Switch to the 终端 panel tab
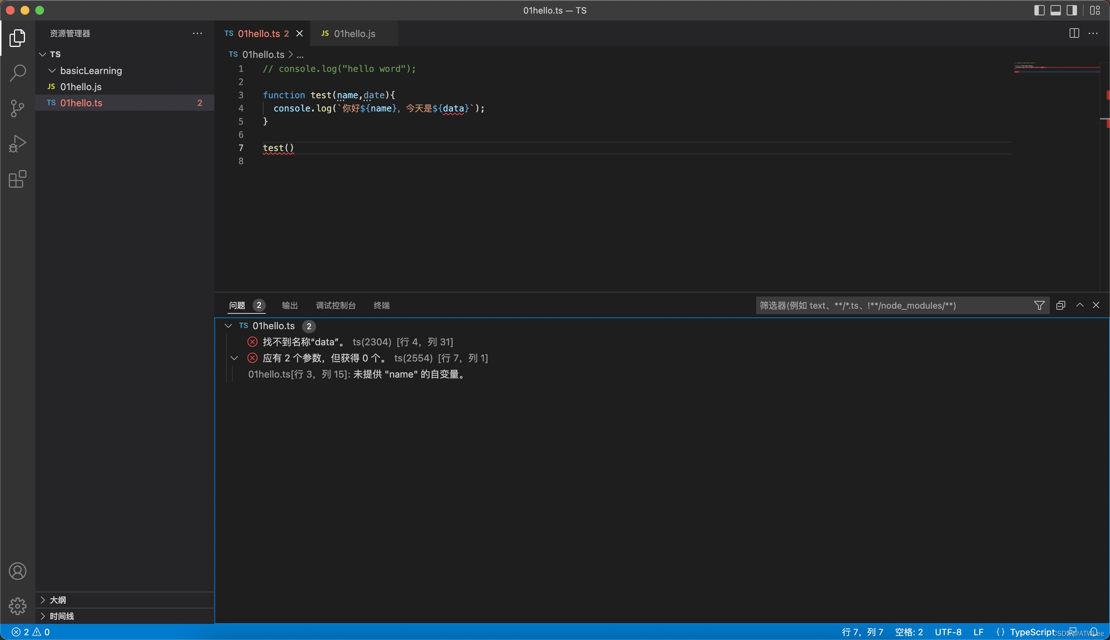The height and width of the screenshot is (640, 1110). click(x=381, y=305)
